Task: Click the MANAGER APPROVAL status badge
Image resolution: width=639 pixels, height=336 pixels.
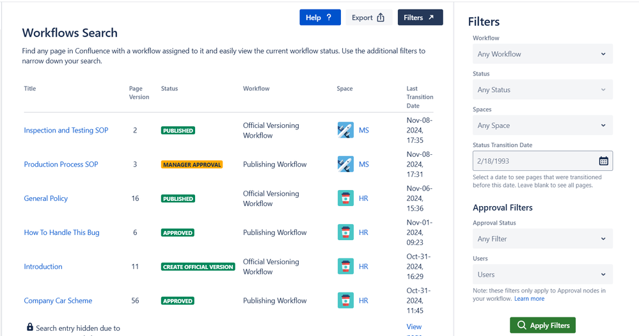Action: click(192, 164)
